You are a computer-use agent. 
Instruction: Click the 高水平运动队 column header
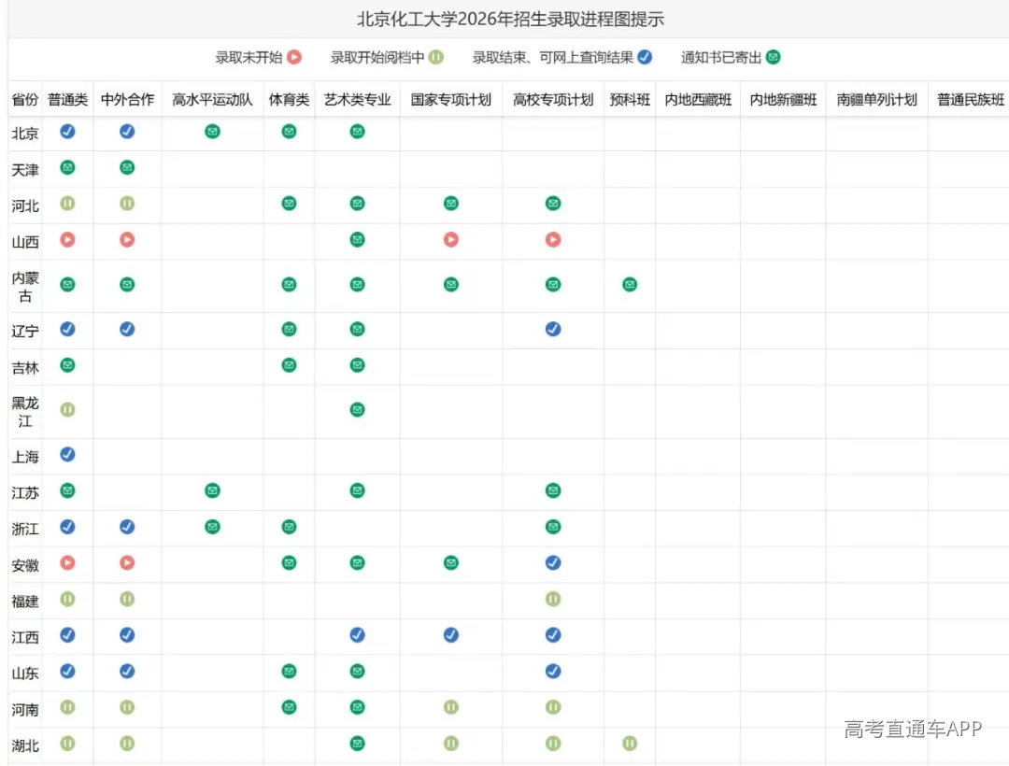click(x=212, y=100)
